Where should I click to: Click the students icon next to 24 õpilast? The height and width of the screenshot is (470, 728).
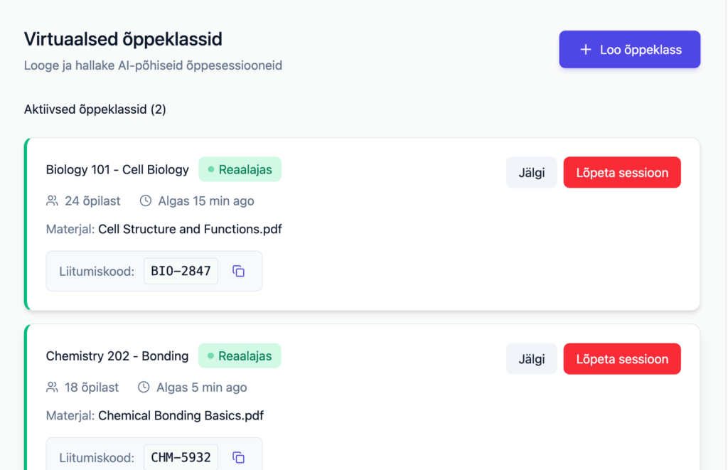click(52, 201)
